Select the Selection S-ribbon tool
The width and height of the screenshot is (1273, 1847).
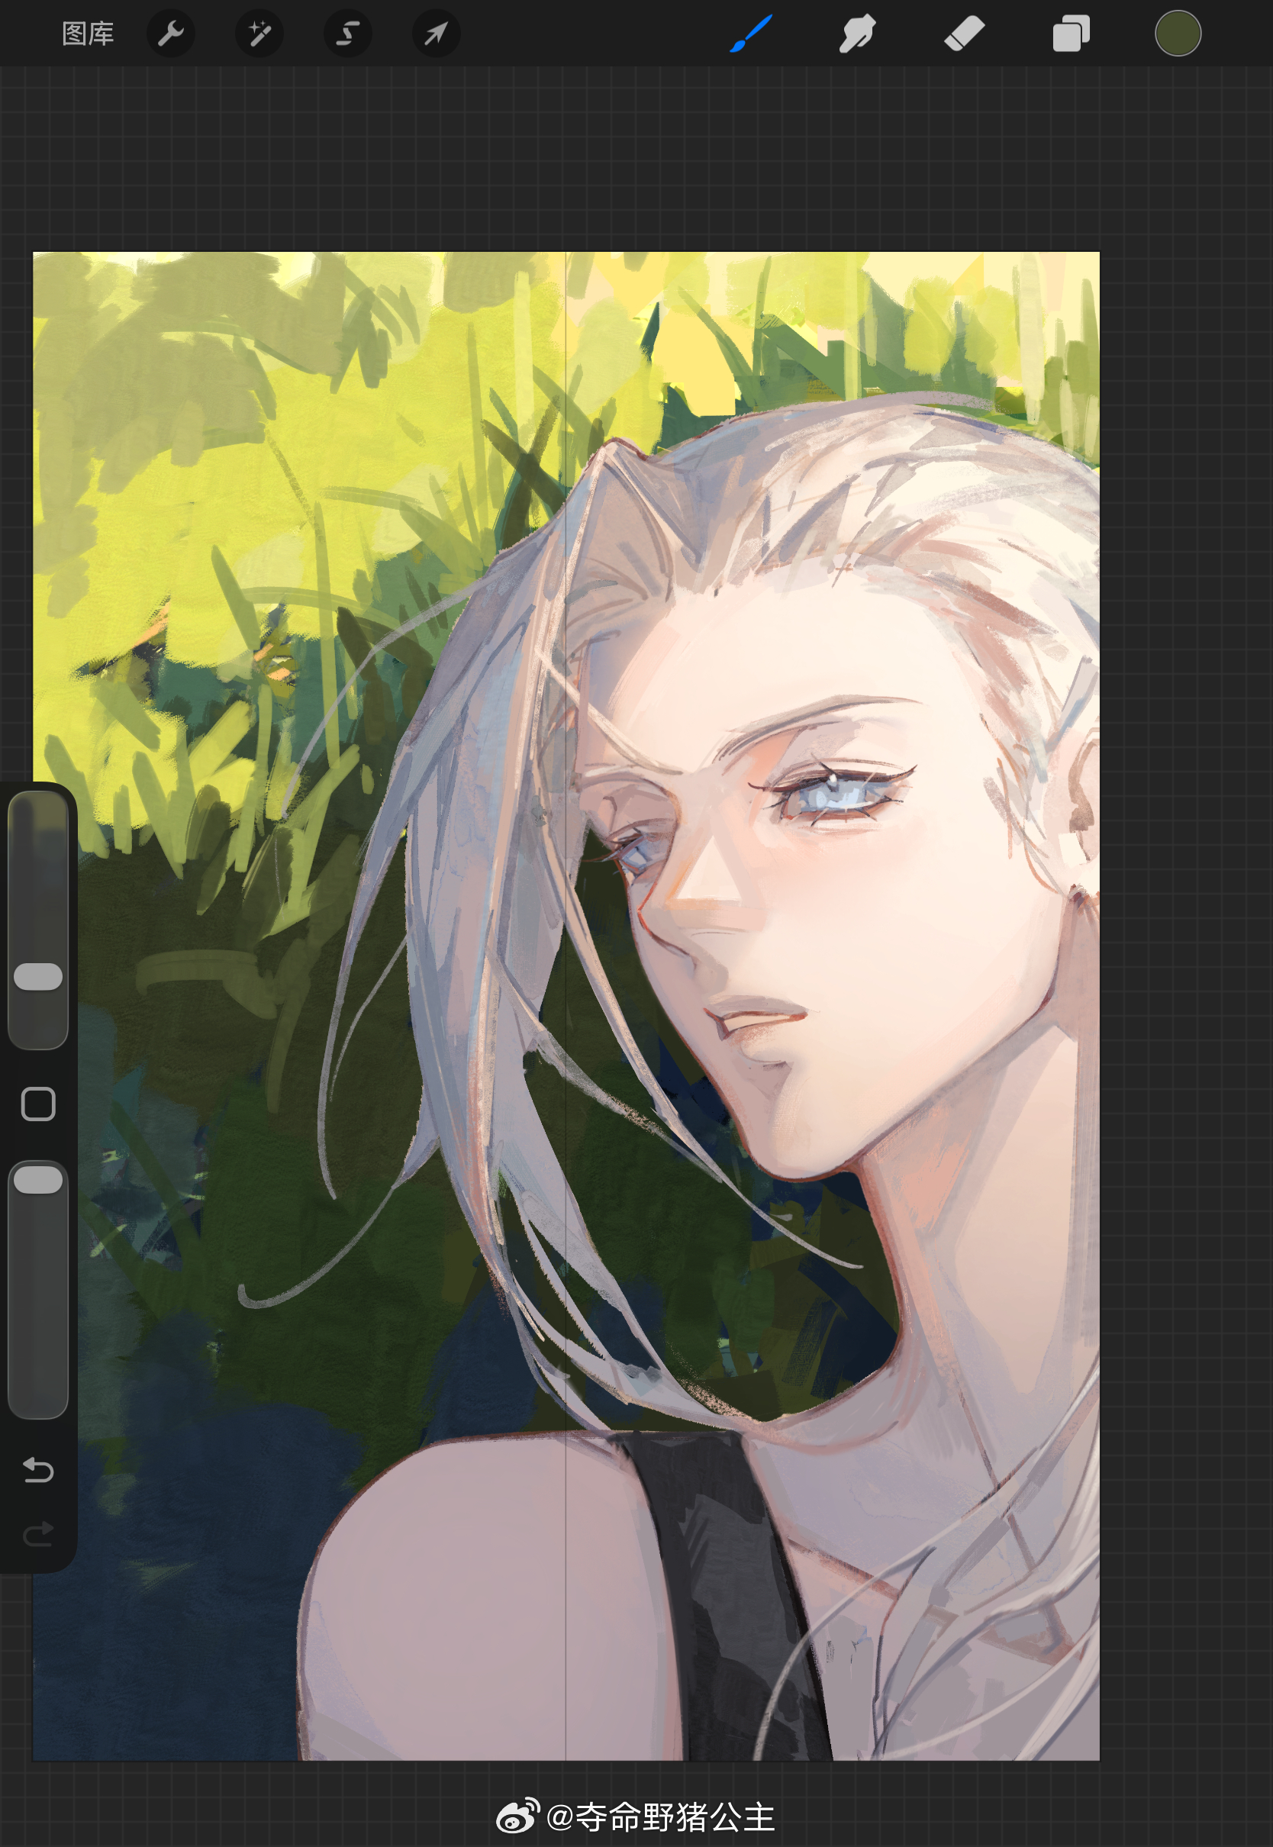(x=348, y=34)
